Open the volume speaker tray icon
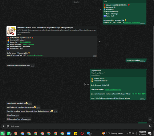This screenshot has width=154, height=136. point(133,133)
